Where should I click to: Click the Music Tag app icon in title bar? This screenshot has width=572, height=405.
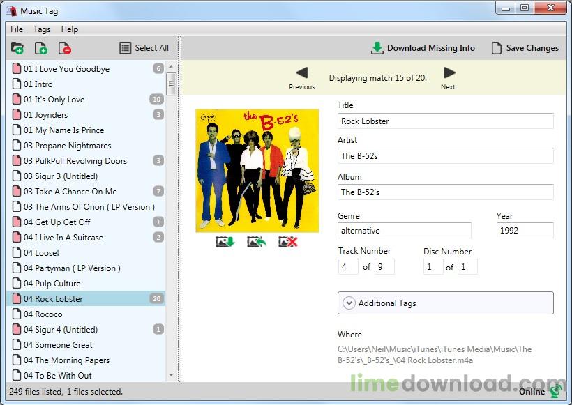(x=11, y=11)
